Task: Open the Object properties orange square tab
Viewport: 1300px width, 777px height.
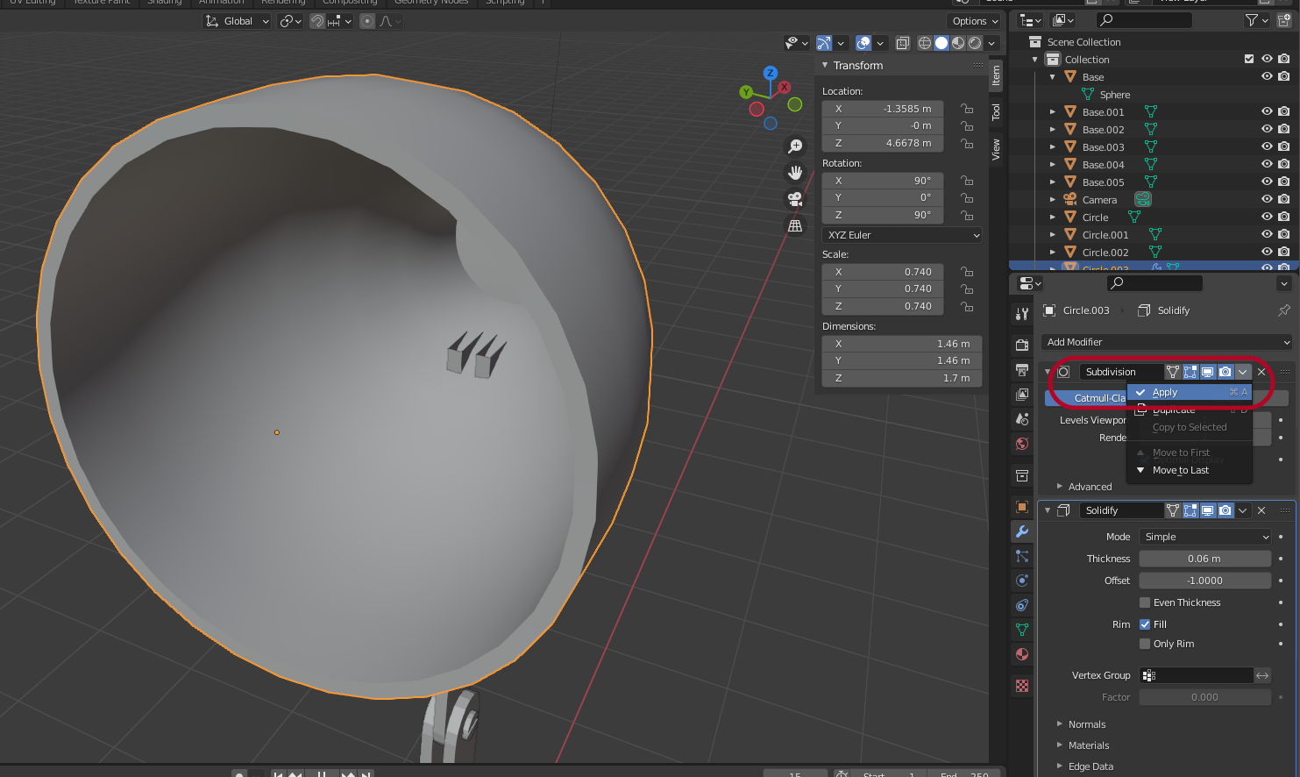Action: point(1022,507)
